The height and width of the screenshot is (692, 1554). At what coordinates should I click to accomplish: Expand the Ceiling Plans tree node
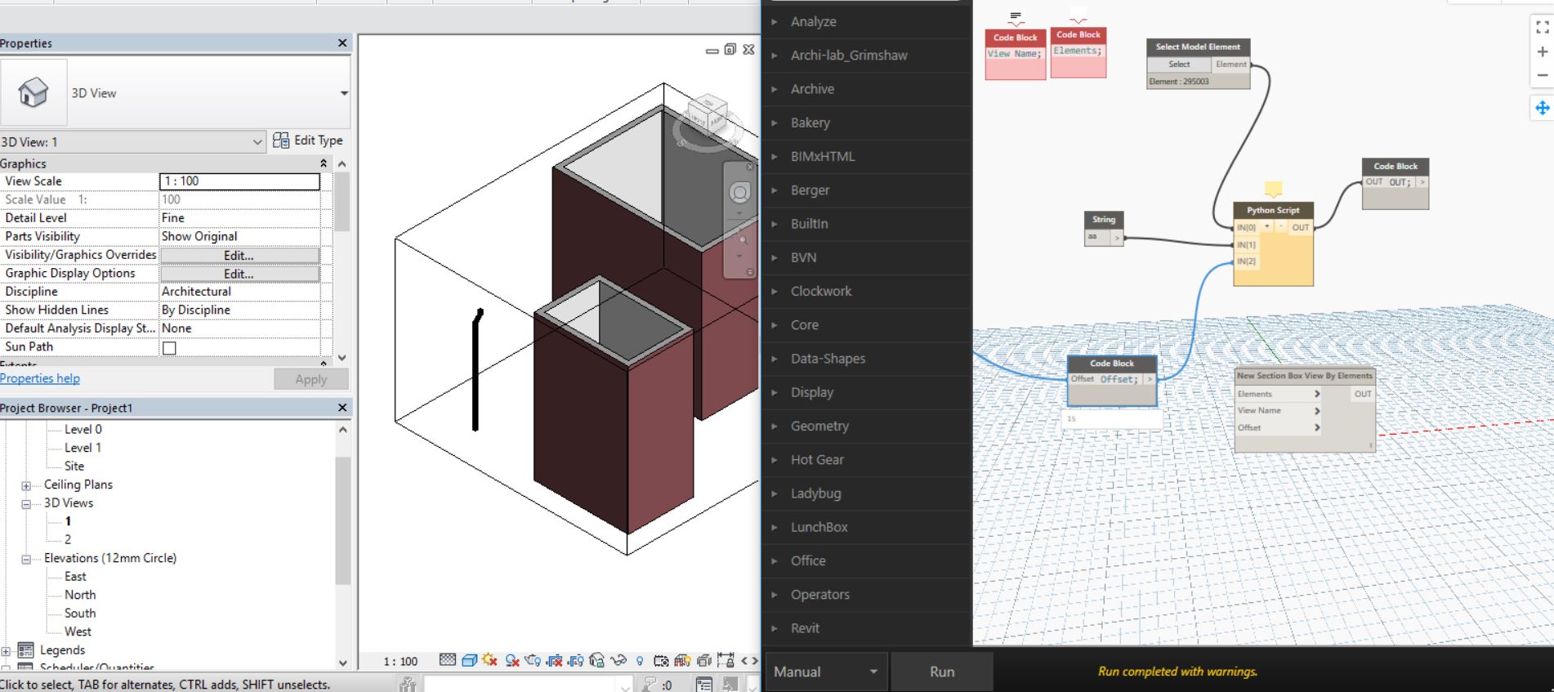[26, 485]
